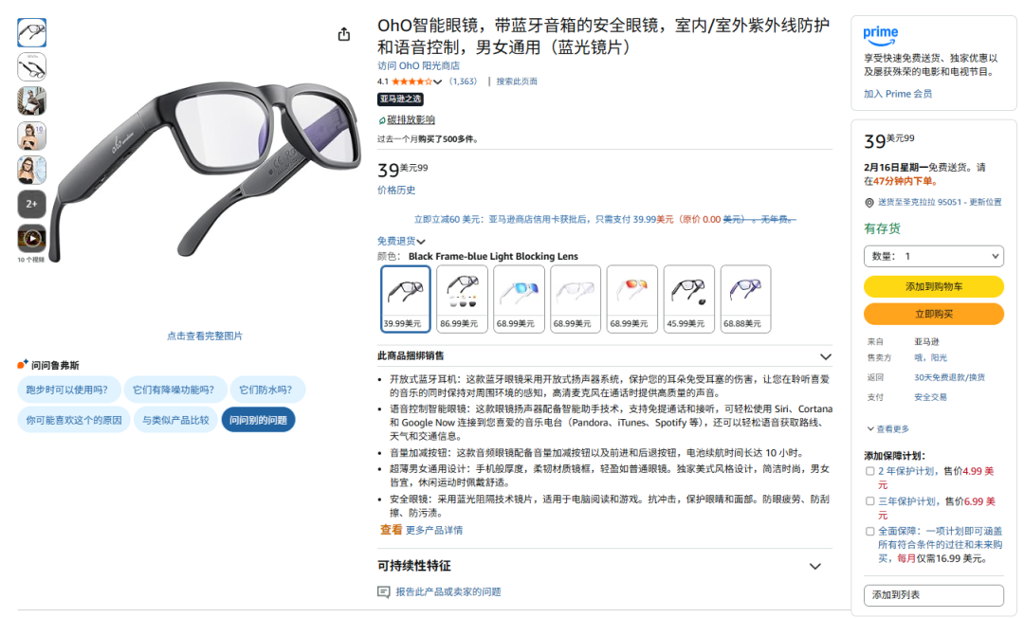The width and height of the screenshot is (1024, 618).
Task: Select the 86.99 glasses color variant
Action: [462, 299]
